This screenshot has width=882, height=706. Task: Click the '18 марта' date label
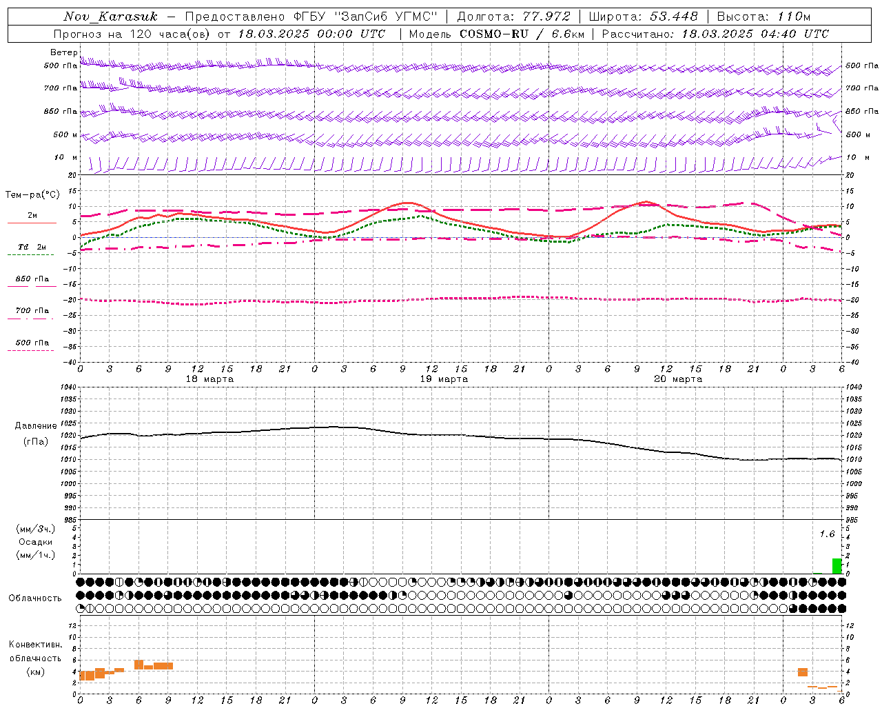[209, 379]
